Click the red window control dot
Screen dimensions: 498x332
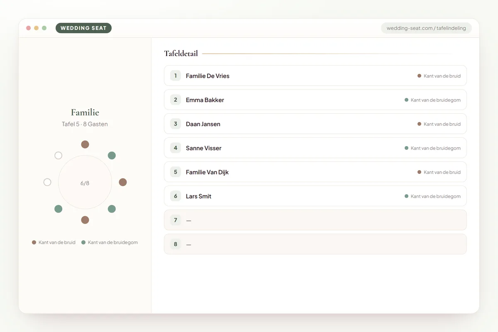[x=28, y=28]
